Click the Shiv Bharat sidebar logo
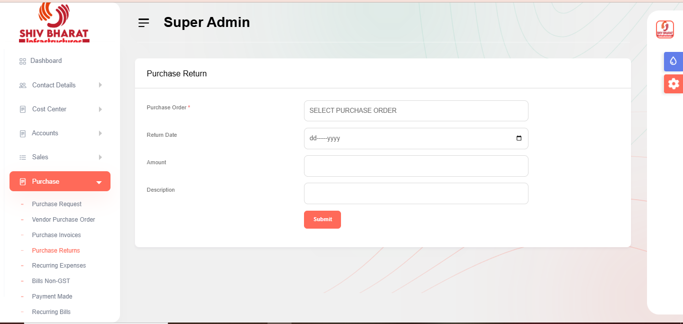 (x=54, y=22)
